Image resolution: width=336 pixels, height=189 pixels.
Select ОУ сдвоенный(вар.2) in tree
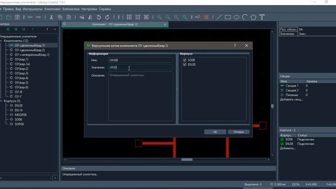point(30,50)
